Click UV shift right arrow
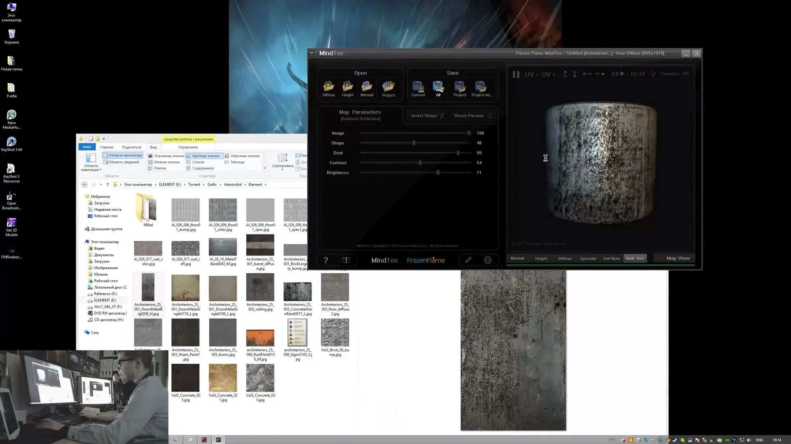791x444 pixels. 600,74
